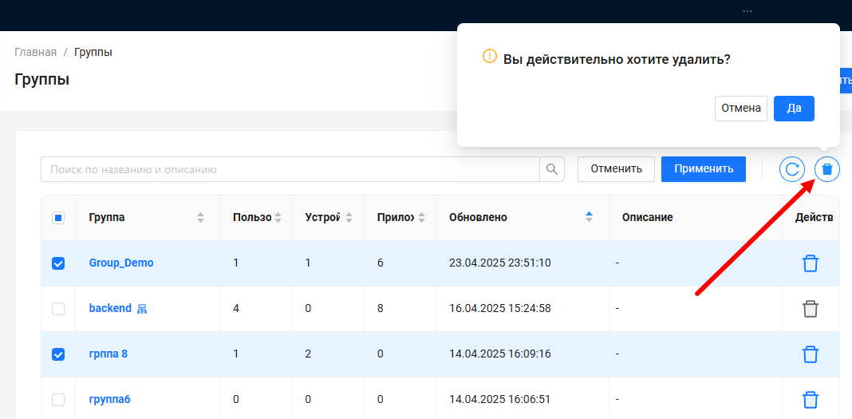Click the trash icon for backend group
852x419 pixels.
pyautogui.click(x=810, y=309)
